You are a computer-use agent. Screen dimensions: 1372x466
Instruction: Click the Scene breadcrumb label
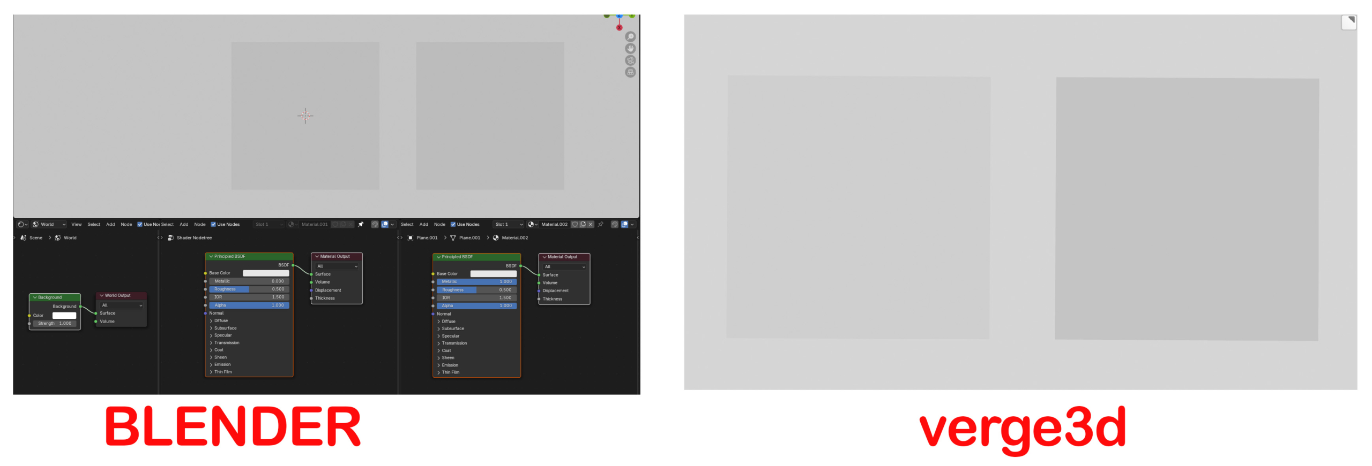tap(36, 238)
